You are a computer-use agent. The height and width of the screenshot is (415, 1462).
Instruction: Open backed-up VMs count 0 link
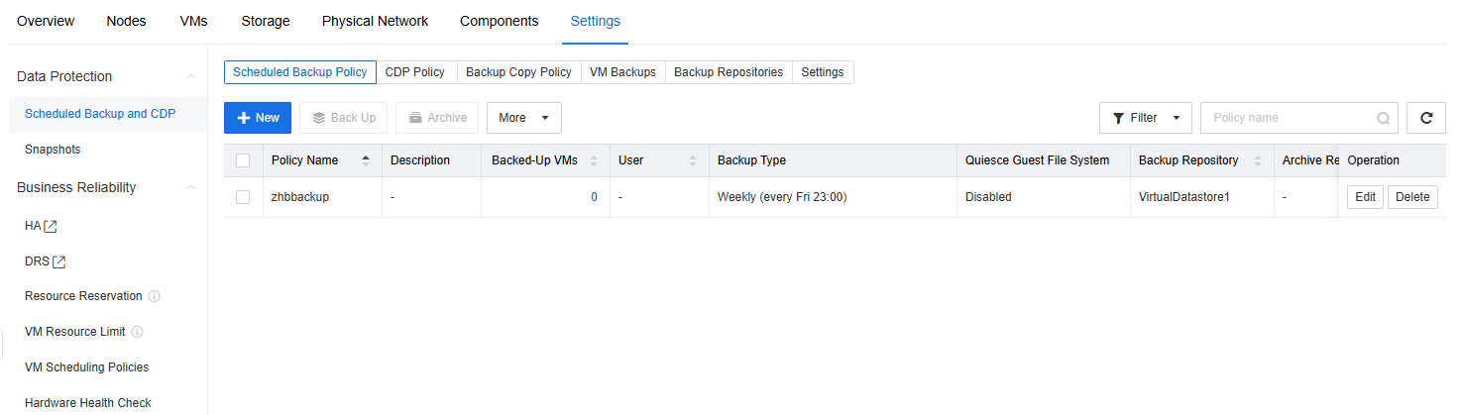click(x=594, y=197)
